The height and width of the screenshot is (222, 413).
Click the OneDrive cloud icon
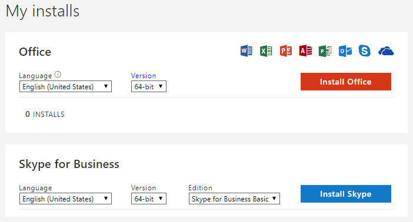tap(386, 51)
